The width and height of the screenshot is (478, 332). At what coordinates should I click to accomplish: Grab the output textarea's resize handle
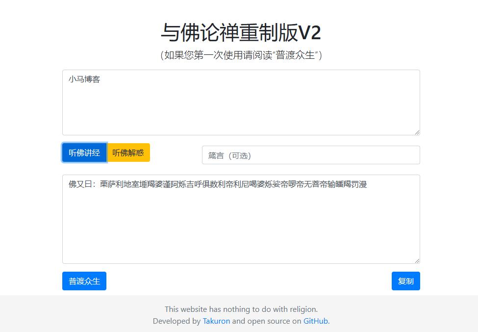417,261
